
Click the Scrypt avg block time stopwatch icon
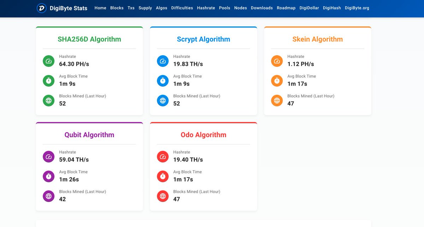pos(163,81)
